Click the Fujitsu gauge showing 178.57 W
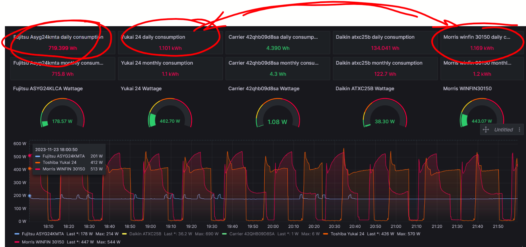Image resolution: width=526 pixels, height=247 pixels. click(x=62, y=113)
